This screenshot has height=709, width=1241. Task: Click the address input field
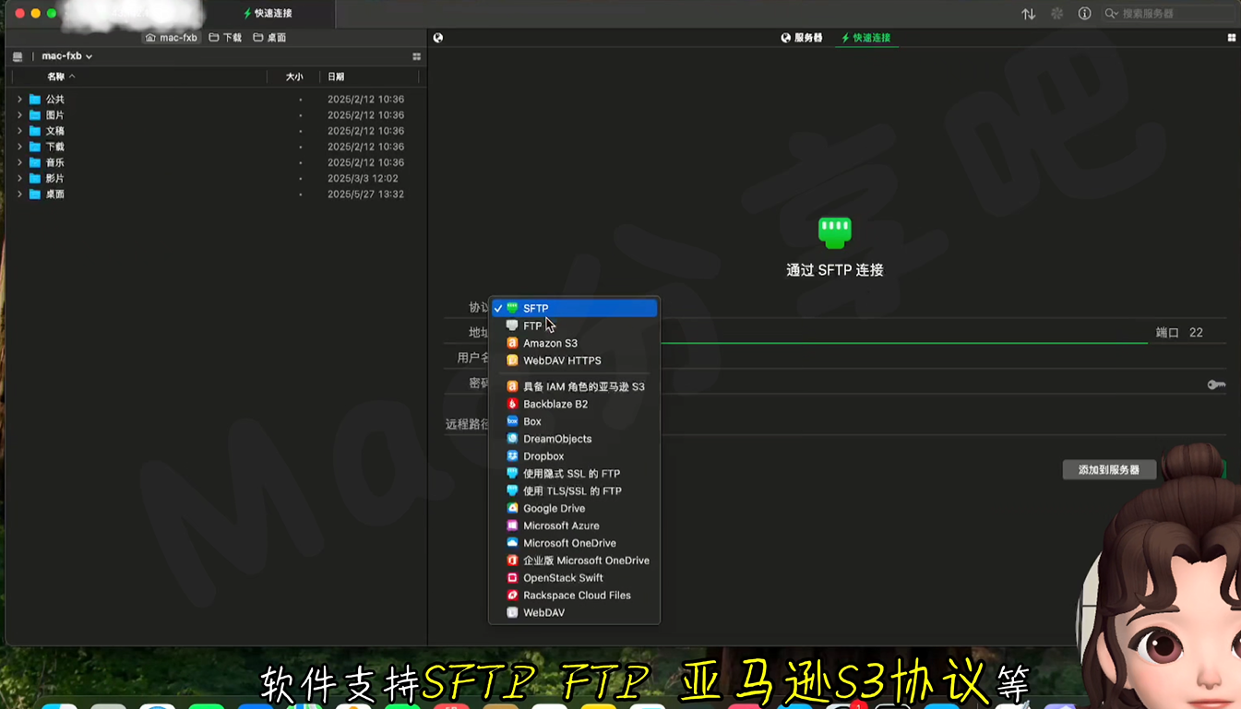tap(903, 333)
